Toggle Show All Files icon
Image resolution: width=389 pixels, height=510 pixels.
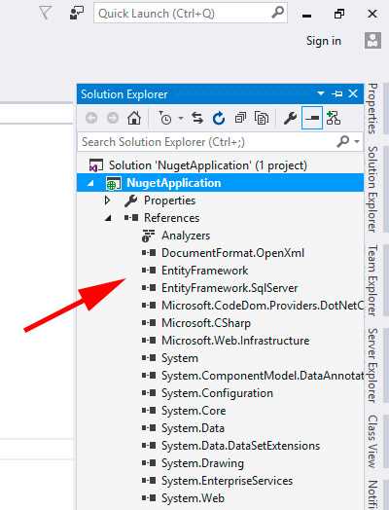point(262,118)
